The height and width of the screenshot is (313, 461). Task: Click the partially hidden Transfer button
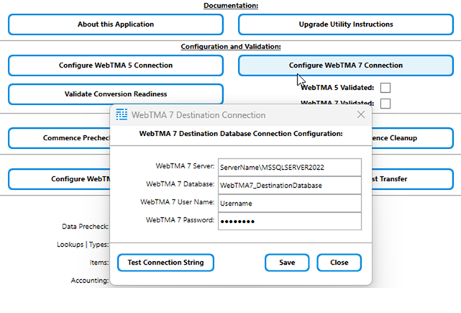tap(413, 179)
